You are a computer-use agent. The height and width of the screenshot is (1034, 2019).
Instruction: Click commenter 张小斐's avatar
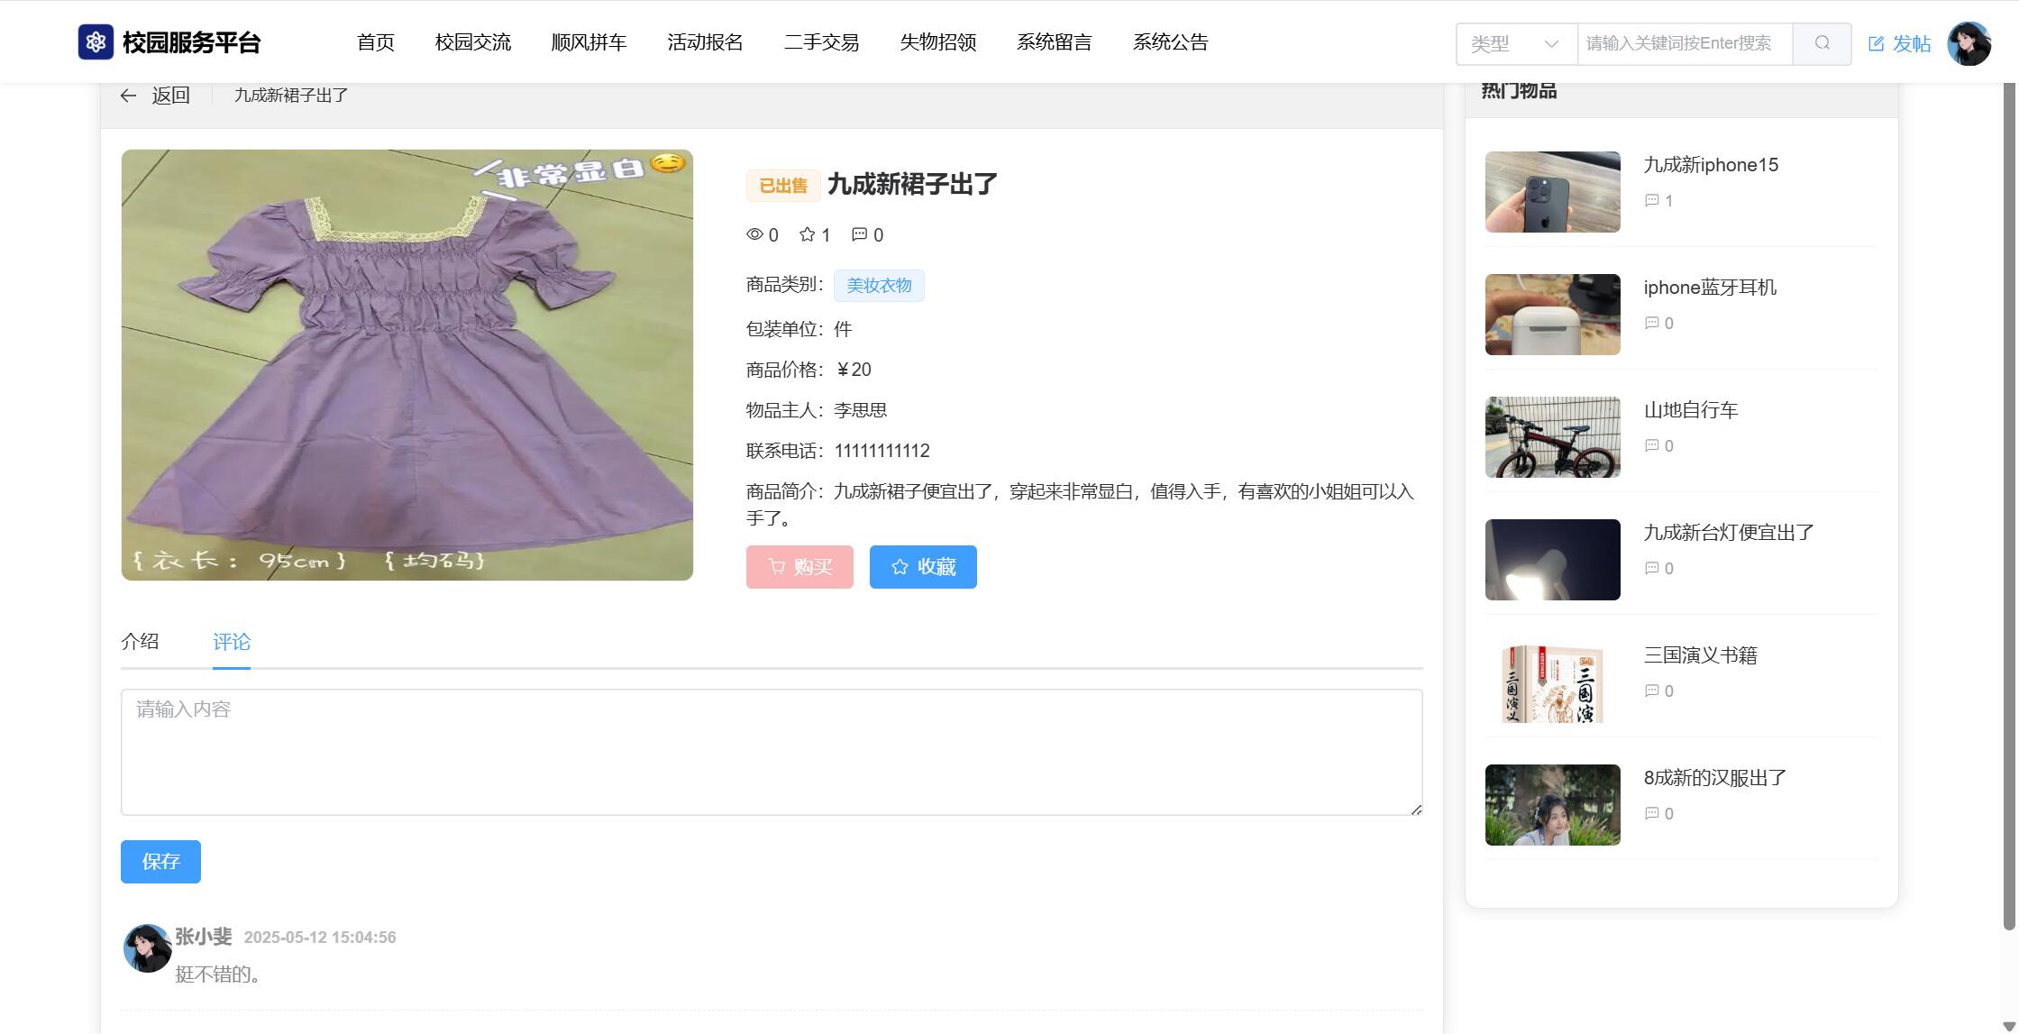pos(147,947)
